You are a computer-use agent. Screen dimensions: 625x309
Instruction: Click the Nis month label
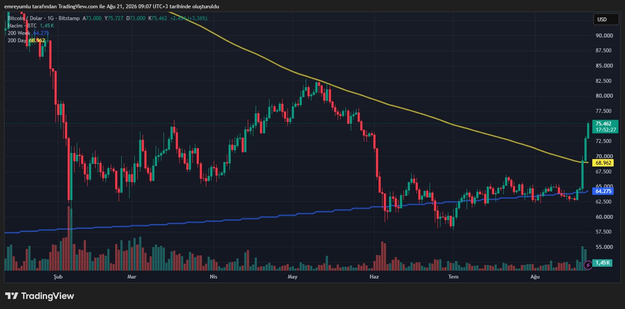pyautogui.click(x=213, y=277)
